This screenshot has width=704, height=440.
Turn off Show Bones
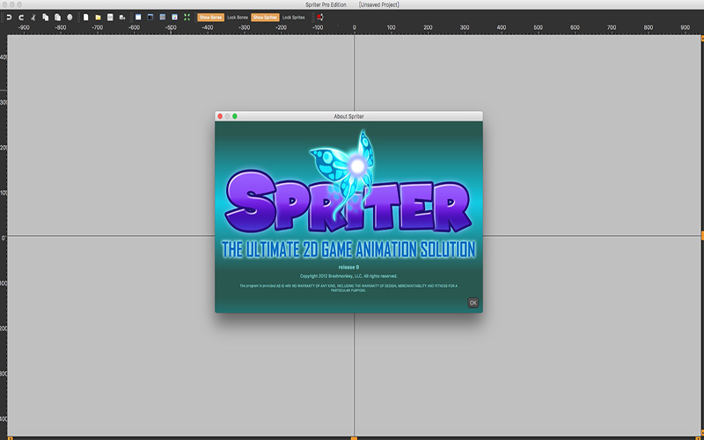(x=210, y=18)
